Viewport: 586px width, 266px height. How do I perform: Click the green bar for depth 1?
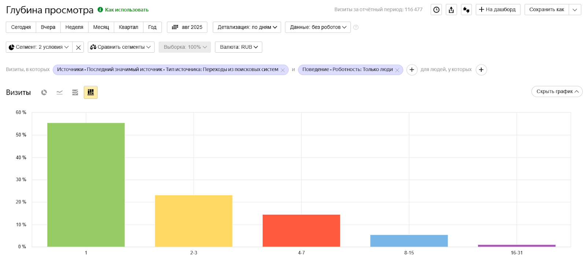pyautogui.click(x=86, y=185)
